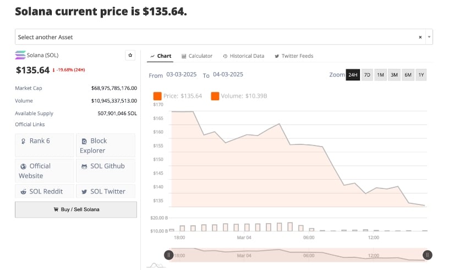The height and width of the screenshot is (270, 454).
Task: Select the 7D zoom range
Action: pos(367,75)
